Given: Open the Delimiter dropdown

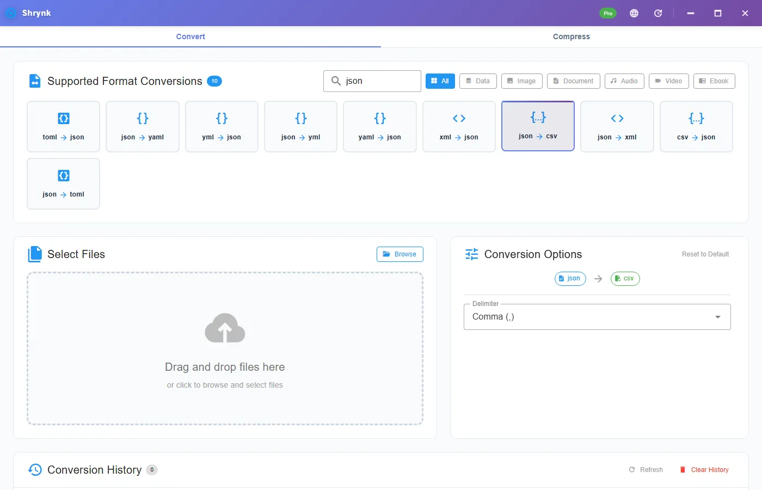Looking at the screenshot, I should pos(597,317).
